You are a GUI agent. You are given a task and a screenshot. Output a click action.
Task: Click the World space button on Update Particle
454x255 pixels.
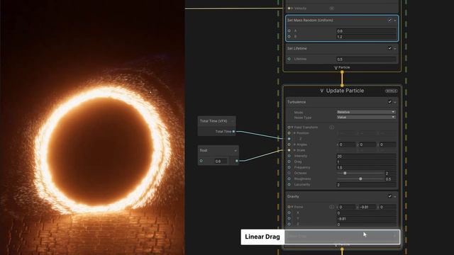coord(391,91)
